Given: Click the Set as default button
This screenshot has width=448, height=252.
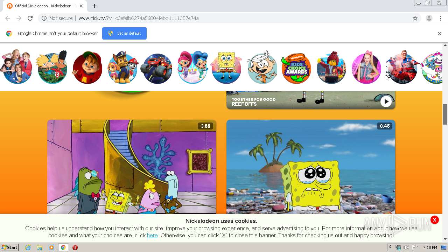Looking at the screenshot, I should [124, 33].
